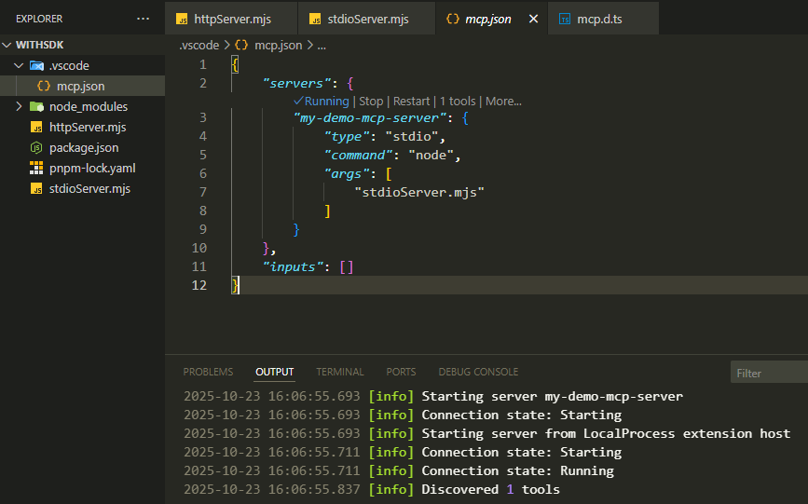Click the node_modules folder icon
This screenshot has height=504, width=808.
click(x=36, y=107)
